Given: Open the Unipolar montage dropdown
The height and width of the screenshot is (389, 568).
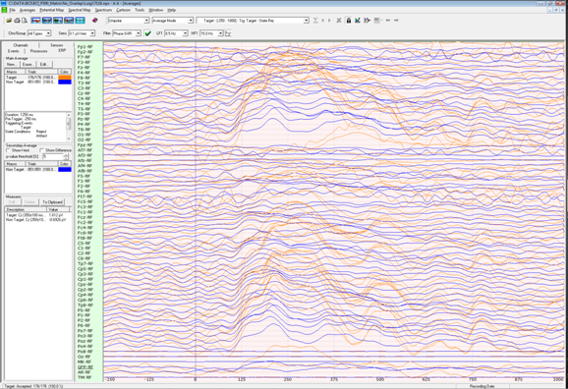Looking at the screenshot, I should point(129,21).
